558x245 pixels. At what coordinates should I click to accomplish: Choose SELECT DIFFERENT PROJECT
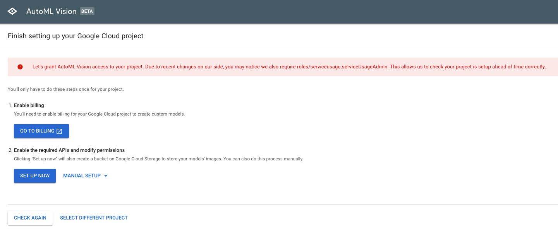point(94,218)
